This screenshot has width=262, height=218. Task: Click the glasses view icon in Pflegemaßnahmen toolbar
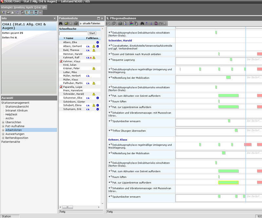pos(161,23)
